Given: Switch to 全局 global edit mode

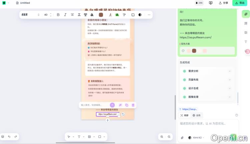Looking at the screenshot, I should coord(196,115).
